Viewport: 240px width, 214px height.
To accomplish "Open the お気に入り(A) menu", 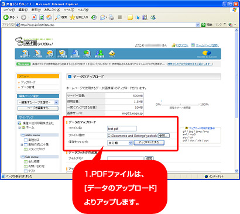I will pyautogui.click(x=52, y=9).
